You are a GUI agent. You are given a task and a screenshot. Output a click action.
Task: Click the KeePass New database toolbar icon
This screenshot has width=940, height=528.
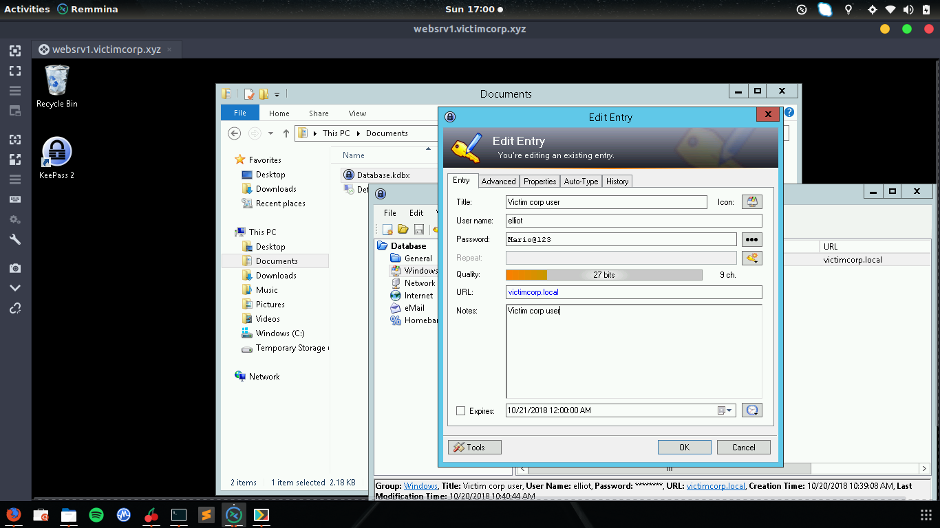tap(388, 229)
